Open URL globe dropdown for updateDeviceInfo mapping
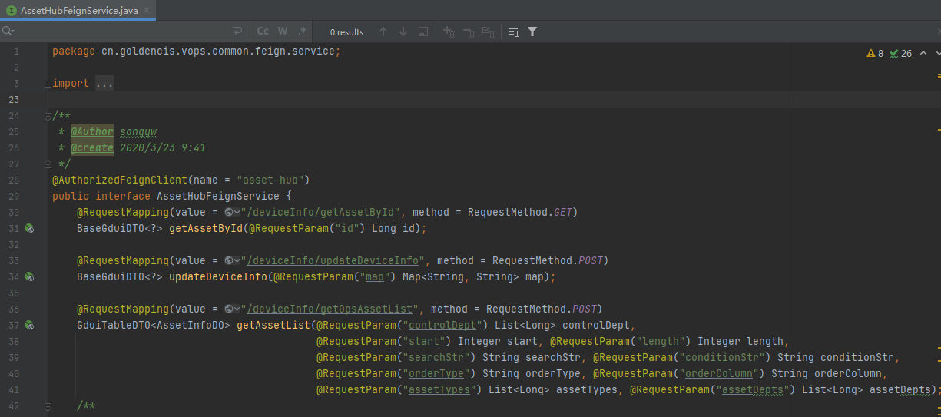Viewport: 941px width, 417px height. [x=232, y=260]
